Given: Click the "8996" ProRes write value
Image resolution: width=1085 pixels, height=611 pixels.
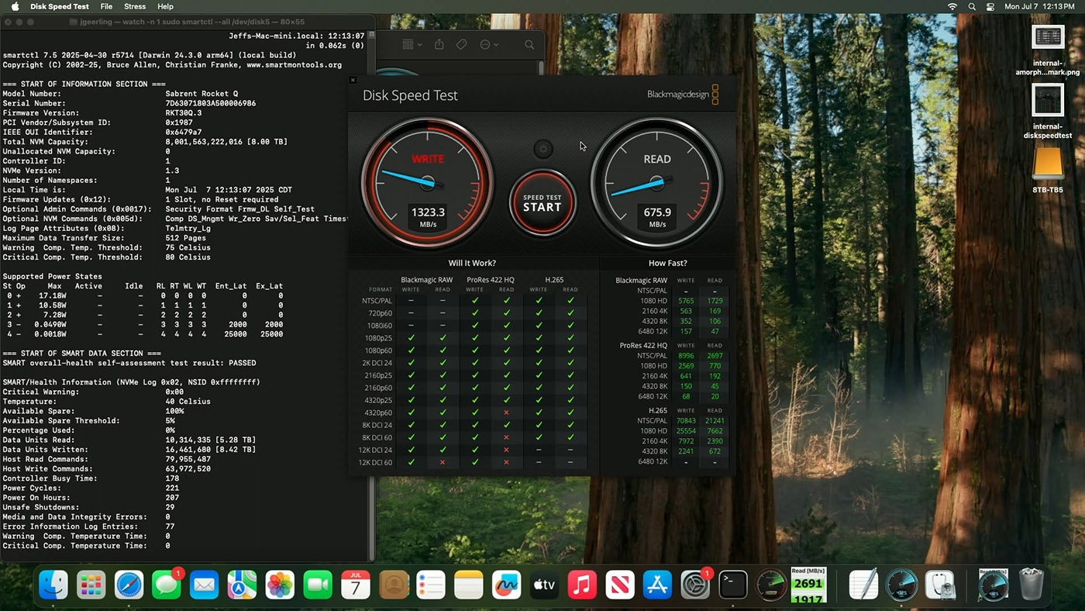Looking at the screenshot, I should pos(686,356).
